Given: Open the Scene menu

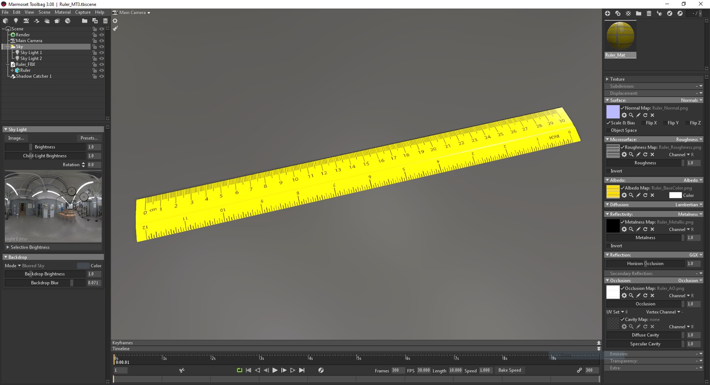Looking at the screenshot, I should tap(44, 12).
